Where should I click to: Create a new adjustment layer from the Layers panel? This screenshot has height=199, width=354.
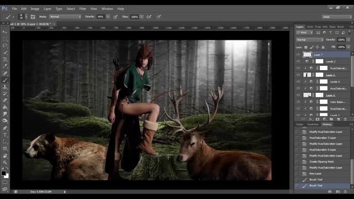[x=325, y=119]
